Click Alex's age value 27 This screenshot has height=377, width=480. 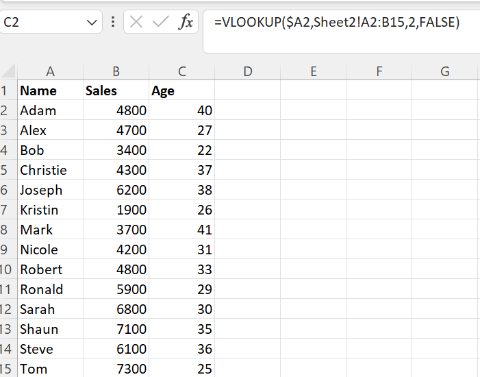[x=182, y=130]
